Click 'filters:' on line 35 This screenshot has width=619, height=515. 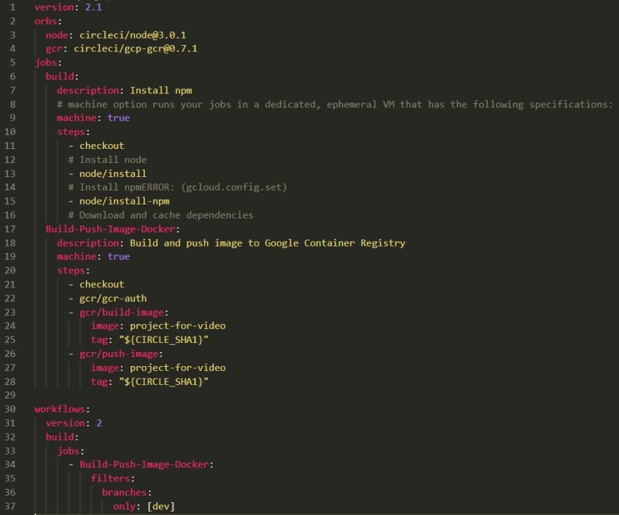(x=113, y=478)
